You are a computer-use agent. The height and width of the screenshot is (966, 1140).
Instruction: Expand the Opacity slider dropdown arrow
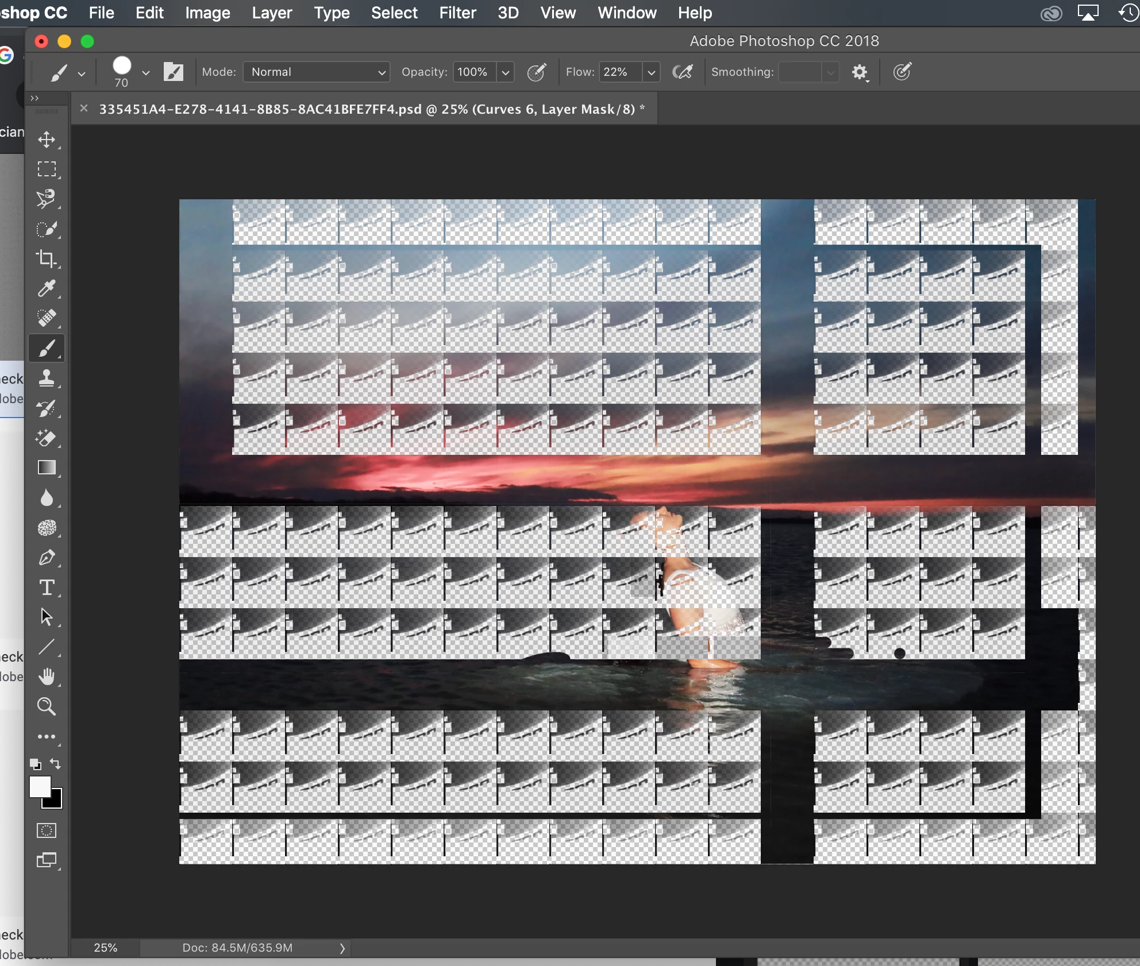(506, 72)
